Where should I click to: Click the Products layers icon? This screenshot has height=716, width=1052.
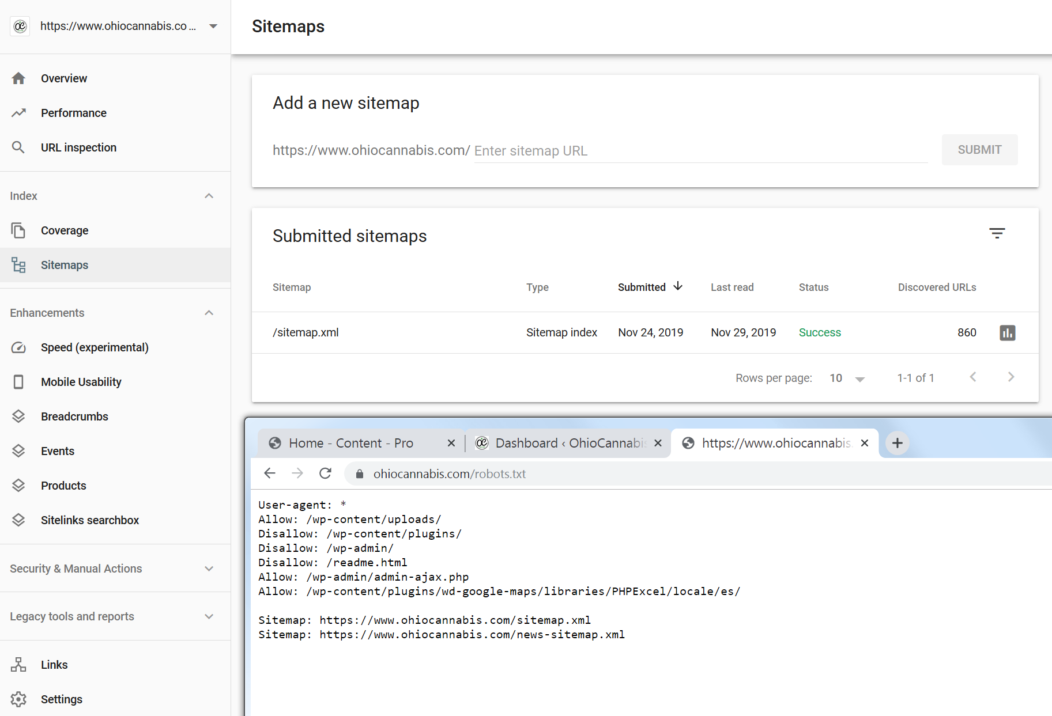tap(18, 486)
